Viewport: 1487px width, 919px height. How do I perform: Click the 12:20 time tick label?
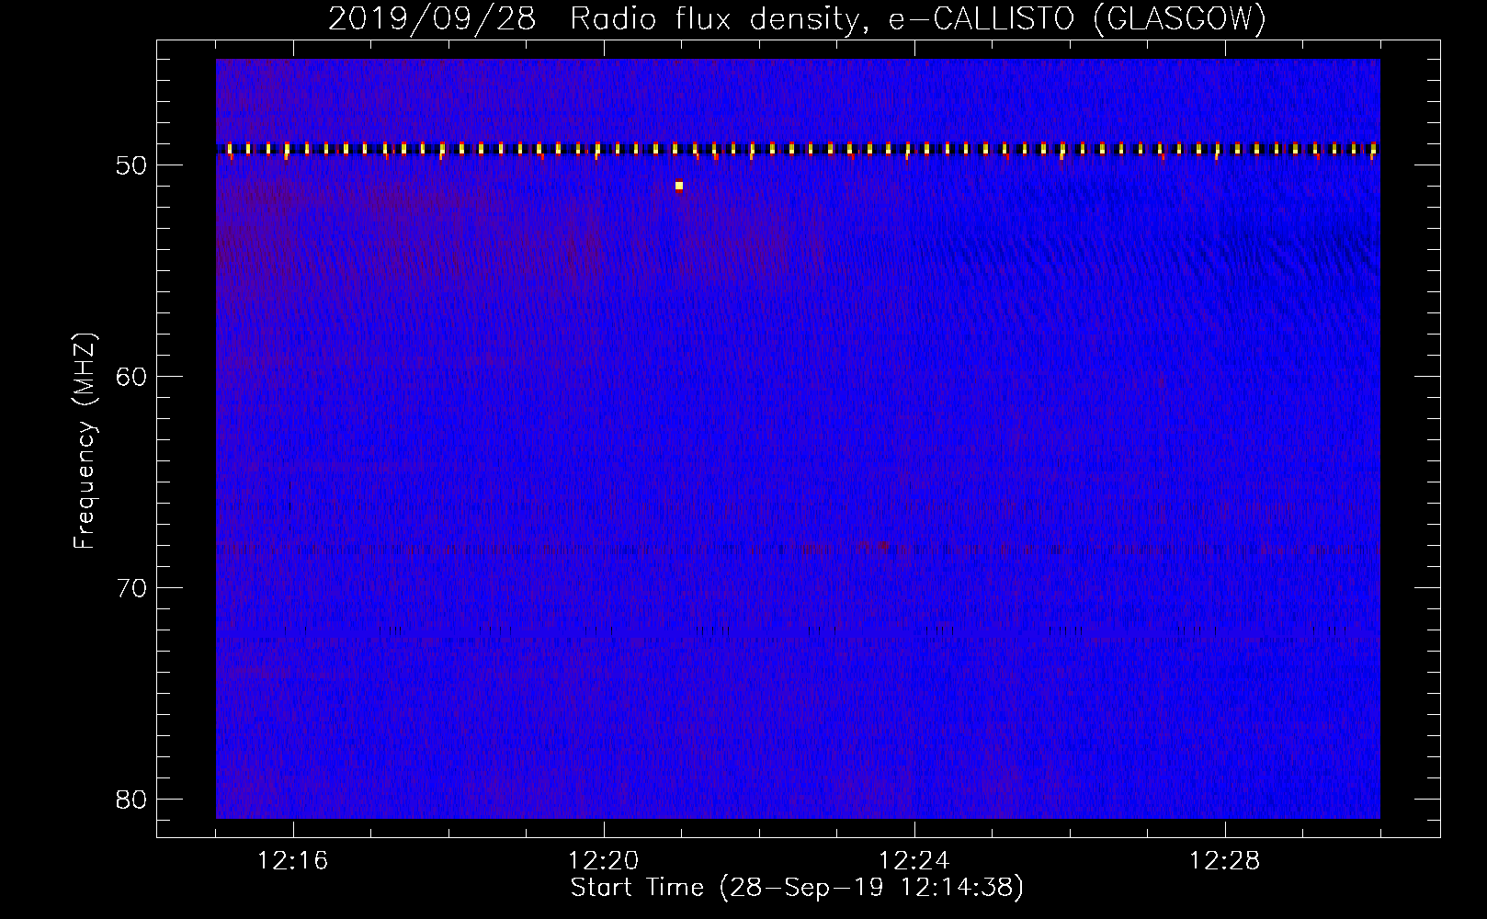pos(604,860)
